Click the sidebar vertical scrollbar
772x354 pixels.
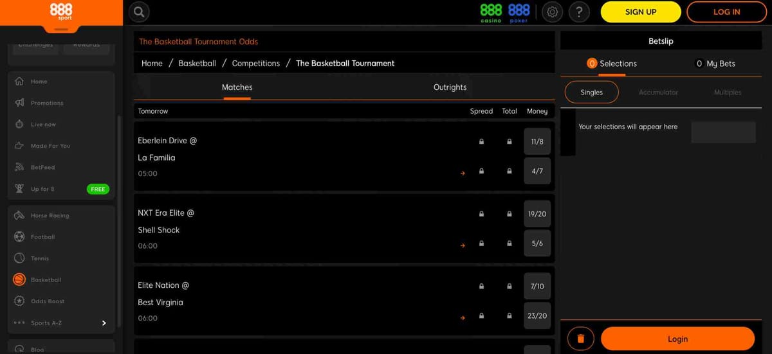tap(118, 222)
